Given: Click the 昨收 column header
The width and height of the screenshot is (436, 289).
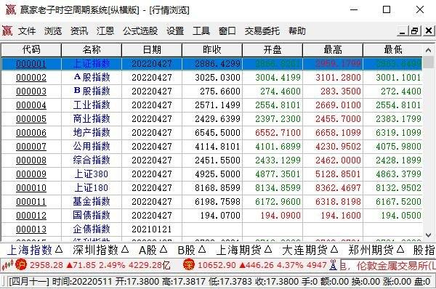Looking at the screenshot, I should pyautogui.click(x=212, y=50).
